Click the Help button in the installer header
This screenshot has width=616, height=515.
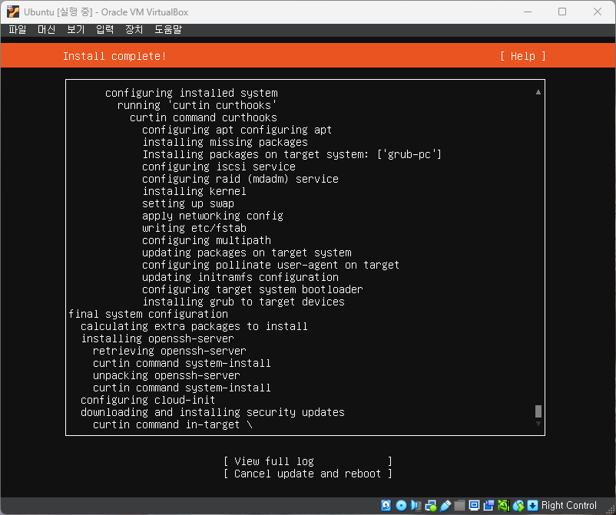(x=523, y=56)
